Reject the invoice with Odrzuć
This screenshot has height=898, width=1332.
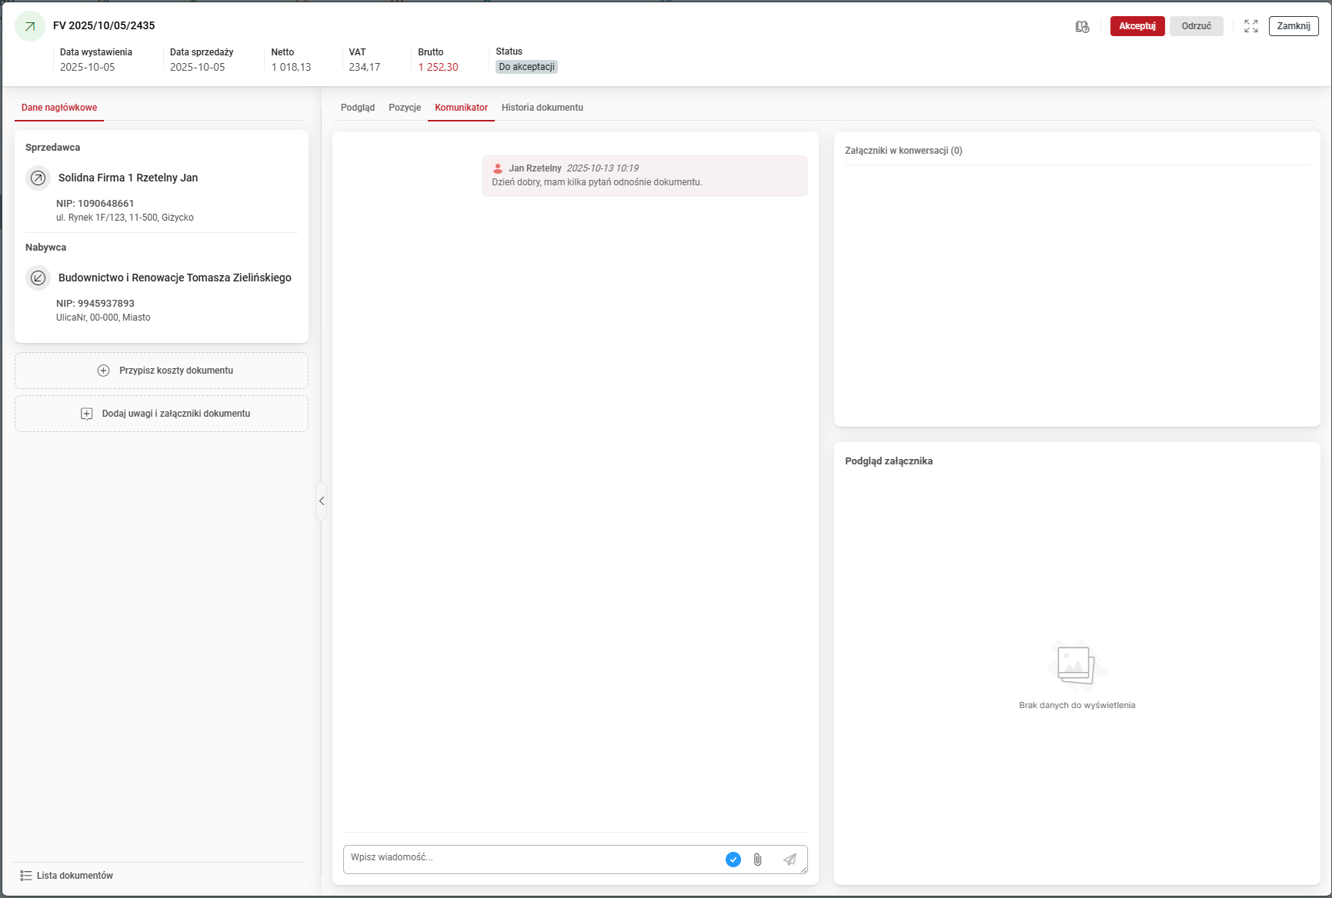point(1196,26)
